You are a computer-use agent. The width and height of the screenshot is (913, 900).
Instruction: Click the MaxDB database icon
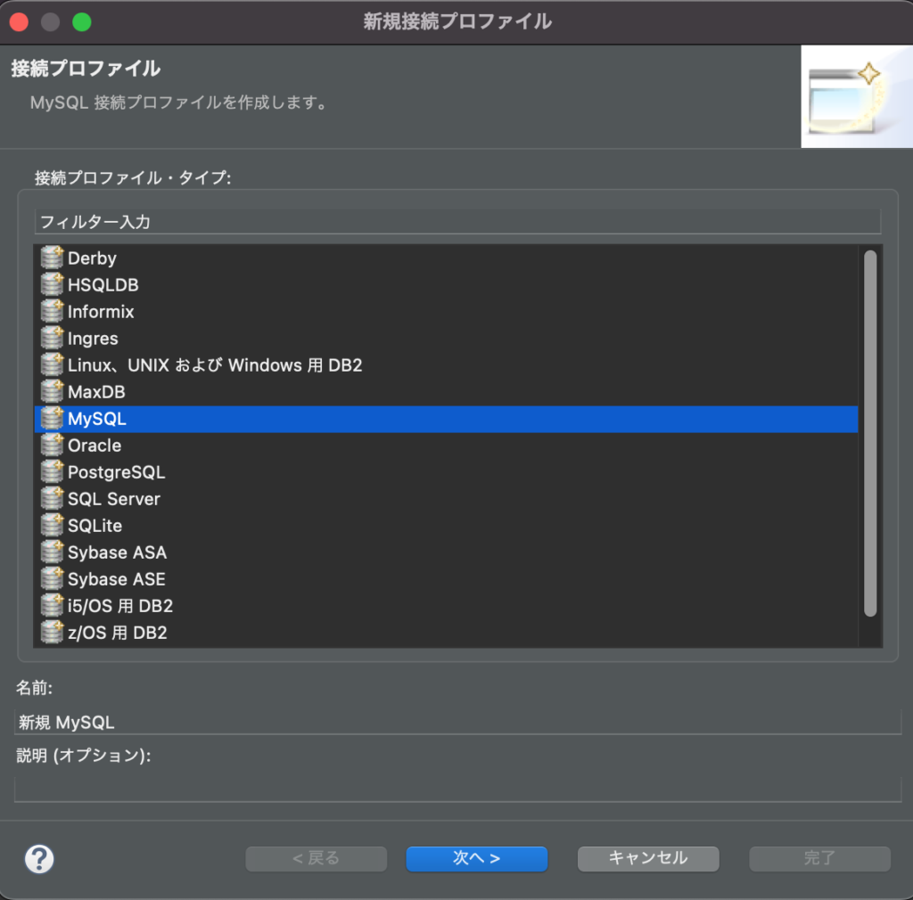coord(52,391)
